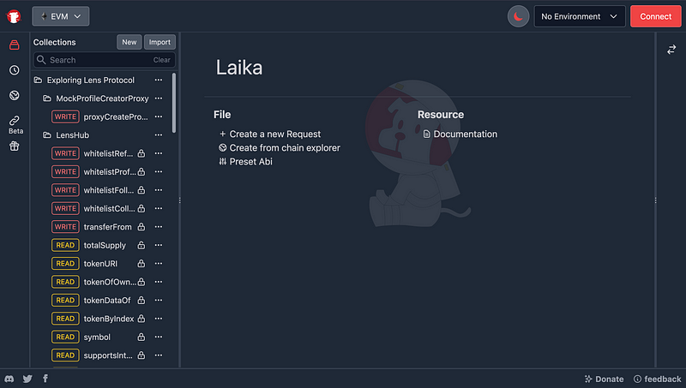Open the Facebook icon in footer
Screen dimensions: 686x388
45,379
